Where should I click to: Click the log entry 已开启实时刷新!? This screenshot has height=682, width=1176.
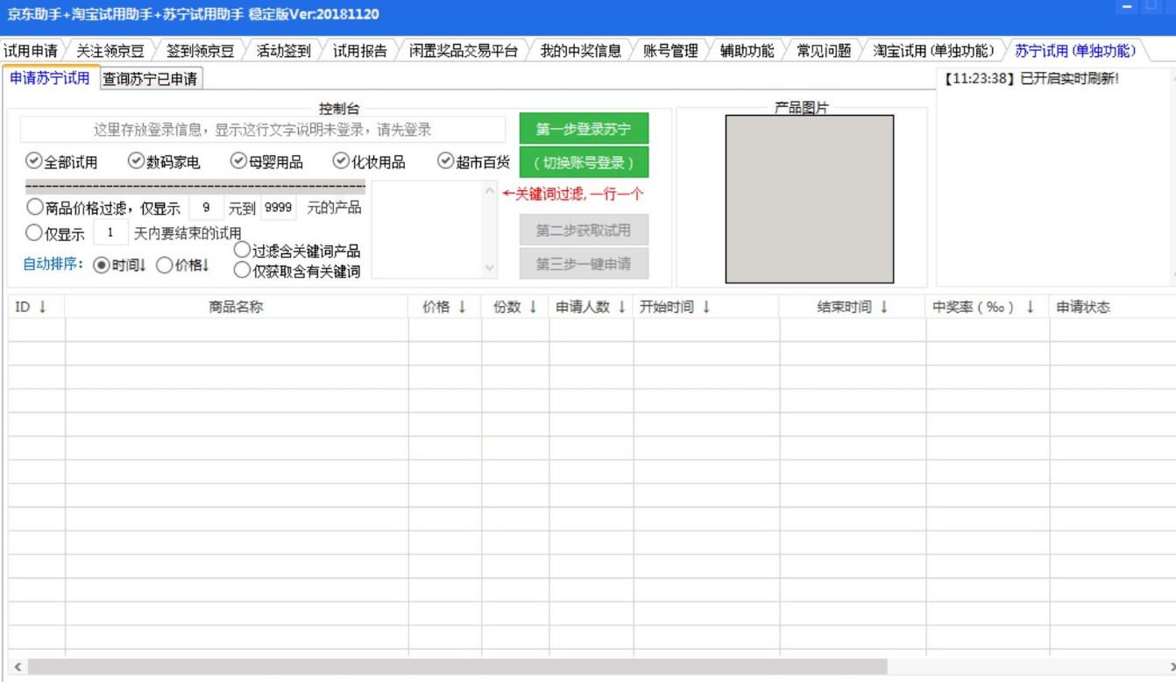1031,79
